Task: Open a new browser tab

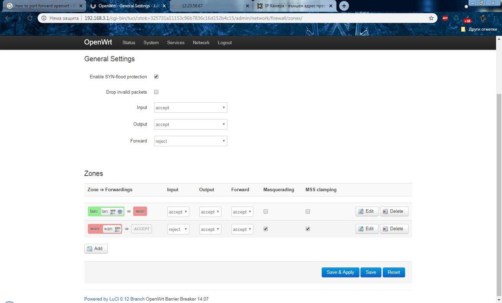Action: [x=344, y=6]
